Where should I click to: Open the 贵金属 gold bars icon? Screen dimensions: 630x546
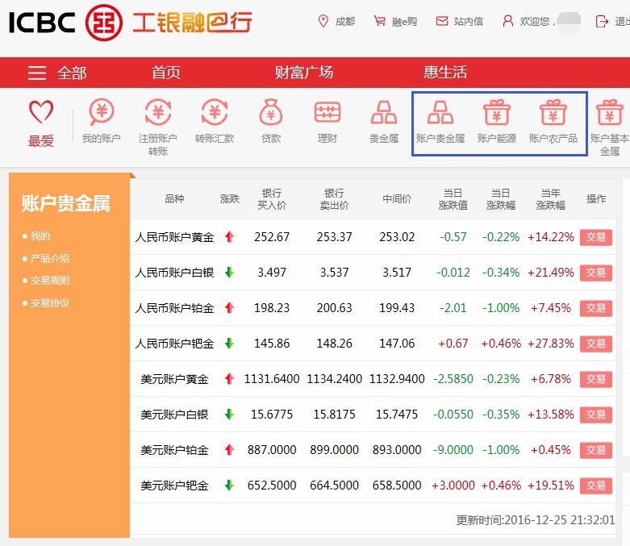(x=384, y=112)
